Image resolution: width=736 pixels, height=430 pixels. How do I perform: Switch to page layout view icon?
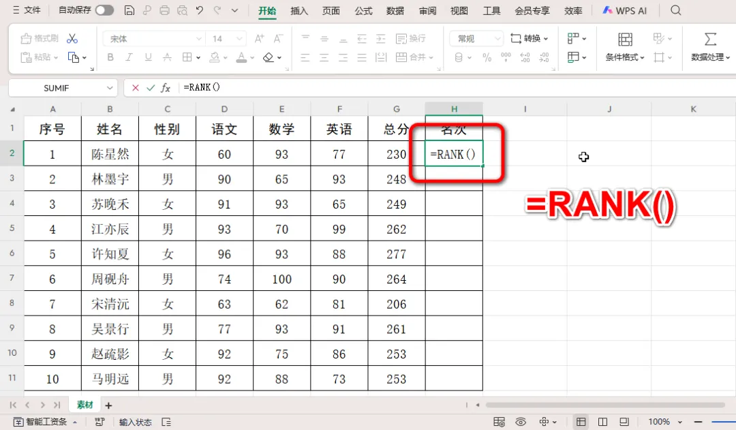coord(602,422)
